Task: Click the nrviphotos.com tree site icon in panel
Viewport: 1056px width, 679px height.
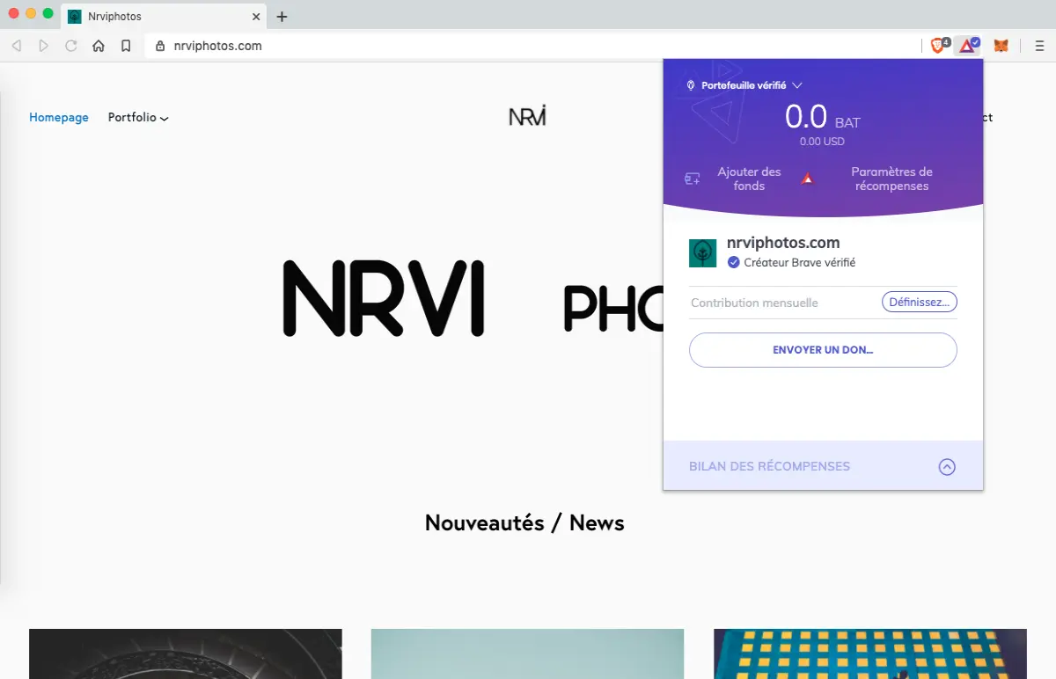Action: tap(702, 253)
